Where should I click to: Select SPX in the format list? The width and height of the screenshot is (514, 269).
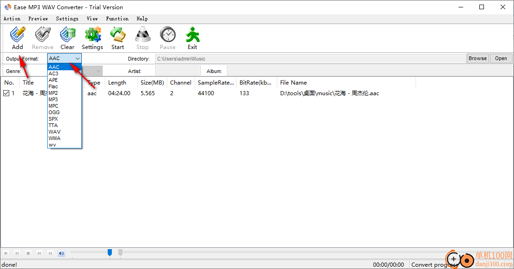click(64, 119)
